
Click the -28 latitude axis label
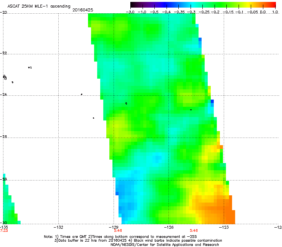[x=3, y=179]
